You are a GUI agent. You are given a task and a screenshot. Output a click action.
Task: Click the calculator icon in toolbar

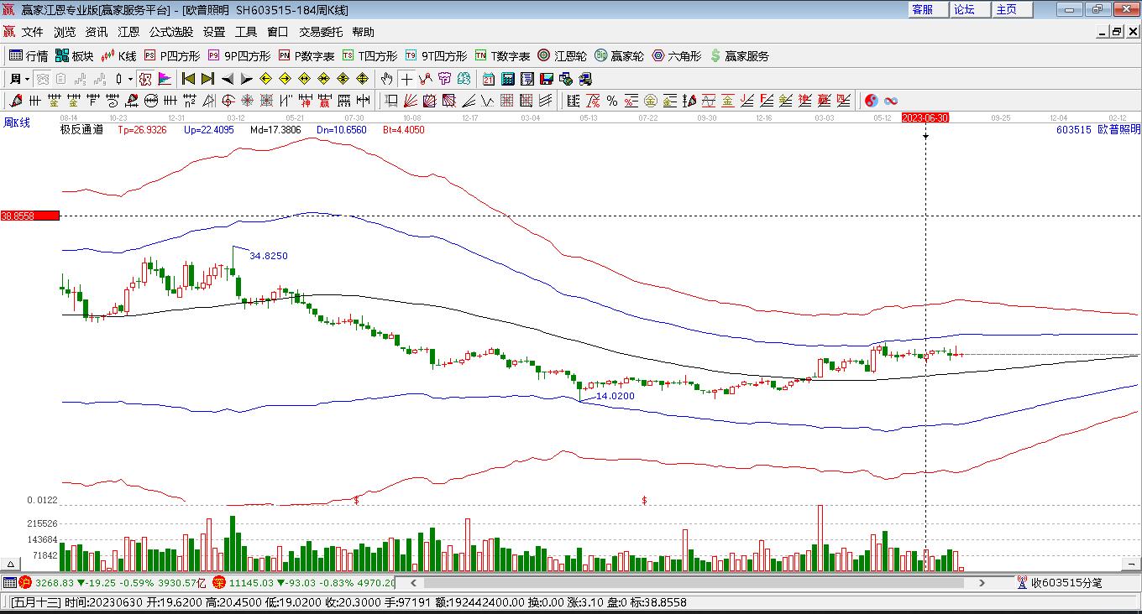pos(508,79)
